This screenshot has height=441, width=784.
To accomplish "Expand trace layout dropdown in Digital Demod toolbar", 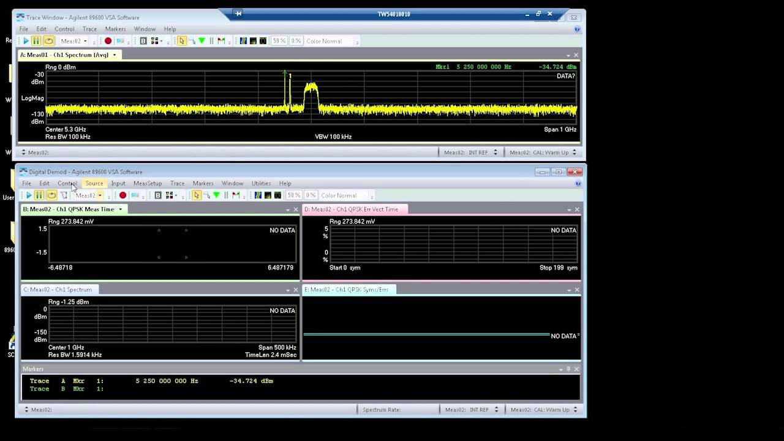I will click(176, 195).
